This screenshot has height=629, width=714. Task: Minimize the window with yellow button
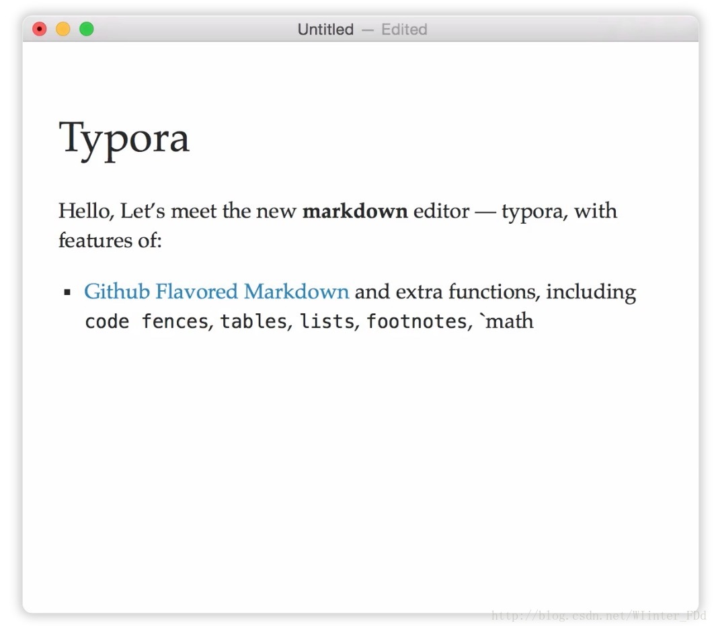pos(63,29)
